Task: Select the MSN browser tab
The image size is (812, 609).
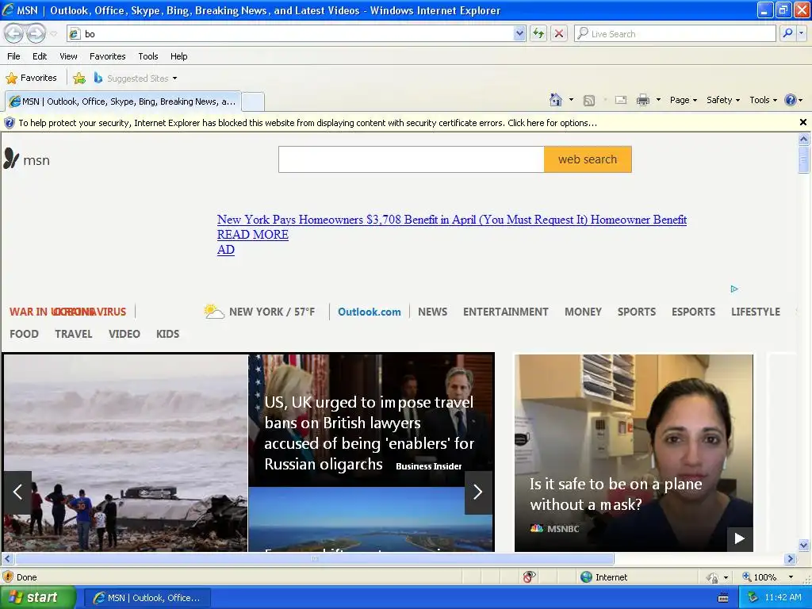Action: pos(123,101)
